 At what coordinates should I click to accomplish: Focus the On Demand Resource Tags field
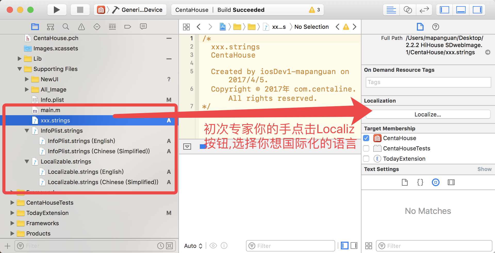428,82
